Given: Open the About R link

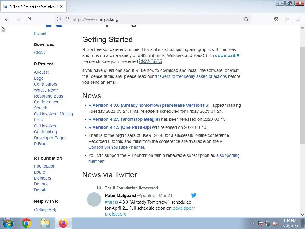Looking at the screenshot, I should [41, 72].
